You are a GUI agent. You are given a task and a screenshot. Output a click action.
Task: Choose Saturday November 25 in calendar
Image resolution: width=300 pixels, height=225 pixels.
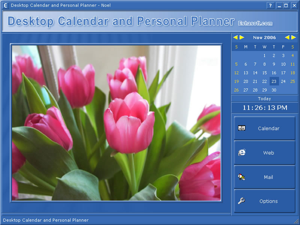pyautogui.click(x=292, y=81)
